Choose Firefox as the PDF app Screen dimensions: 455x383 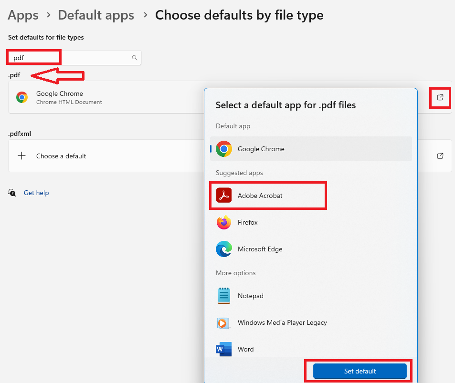tap(311, 222)
